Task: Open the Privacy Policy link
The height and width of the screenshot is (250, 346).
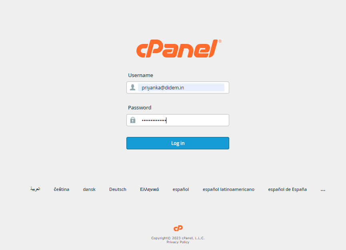Action: pos(178,242)
